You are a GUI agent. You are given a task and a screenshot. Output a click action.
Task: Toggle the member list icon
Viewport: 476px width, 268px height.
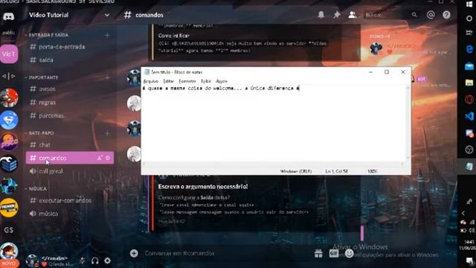pos(353,15)
